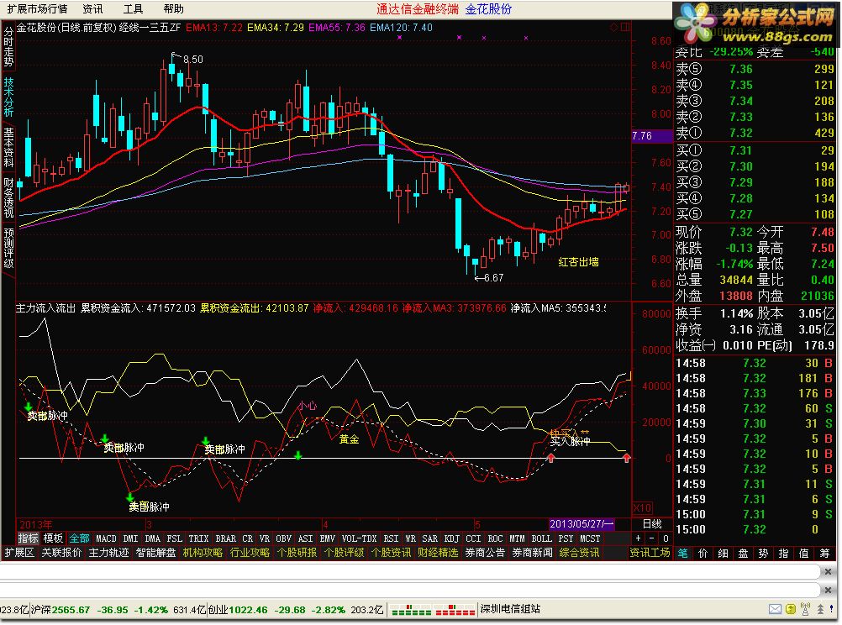Open the mail envelope icon in status bar
This screenshot has height=625, width=842.
tap(774, 609)
